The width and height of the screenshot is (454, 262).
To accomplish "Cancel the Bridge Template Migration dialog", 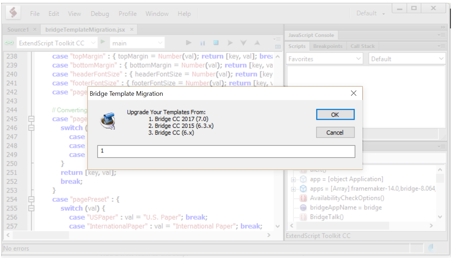I will [x=335, y=132].
